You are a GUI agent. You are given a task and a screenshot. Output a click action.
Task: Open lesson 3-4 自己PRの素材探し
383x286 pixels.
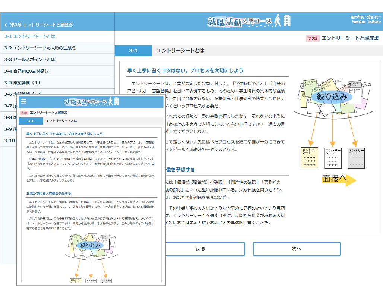[26, 71]
